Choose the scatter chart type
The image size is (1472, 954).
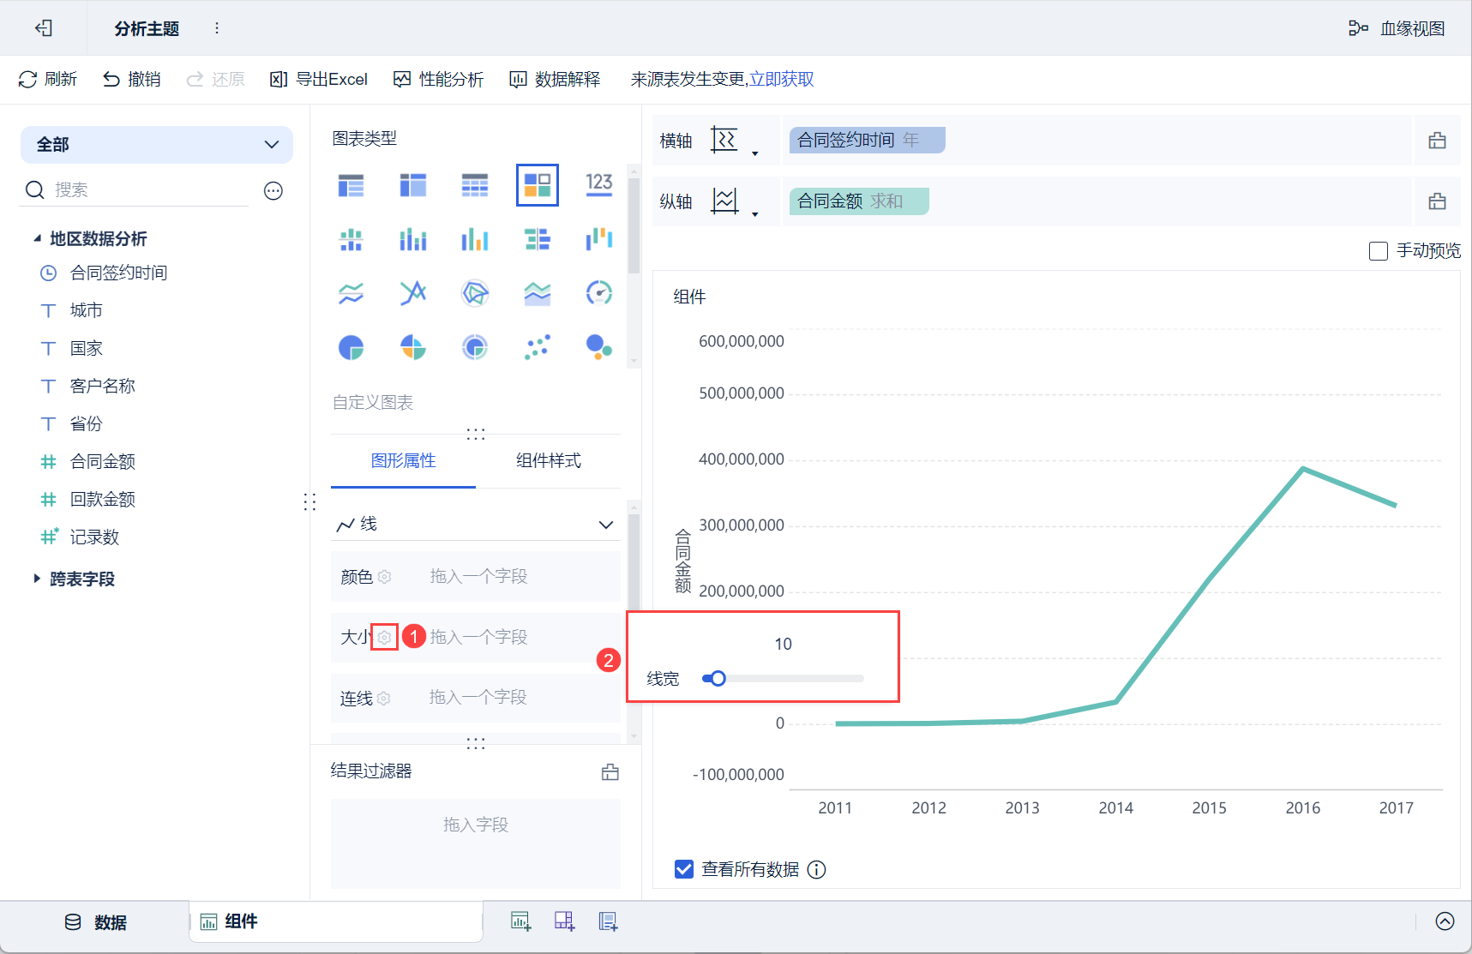click(x=538, y=347)
